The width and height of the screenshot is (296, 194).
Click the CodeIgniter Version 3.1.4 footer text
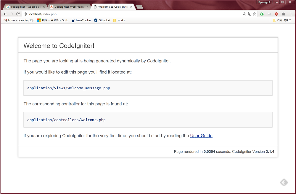[253, 152]
